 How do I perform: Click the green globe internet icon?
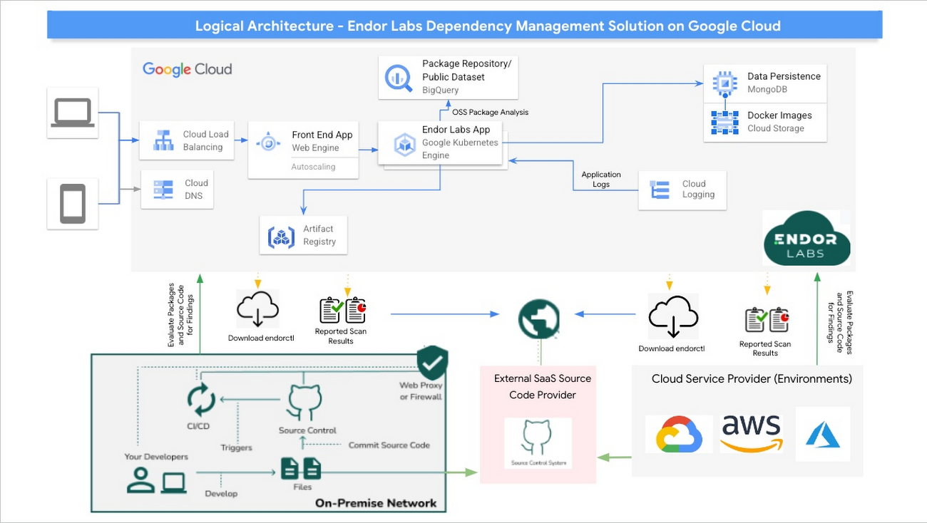tap(539, 319)
